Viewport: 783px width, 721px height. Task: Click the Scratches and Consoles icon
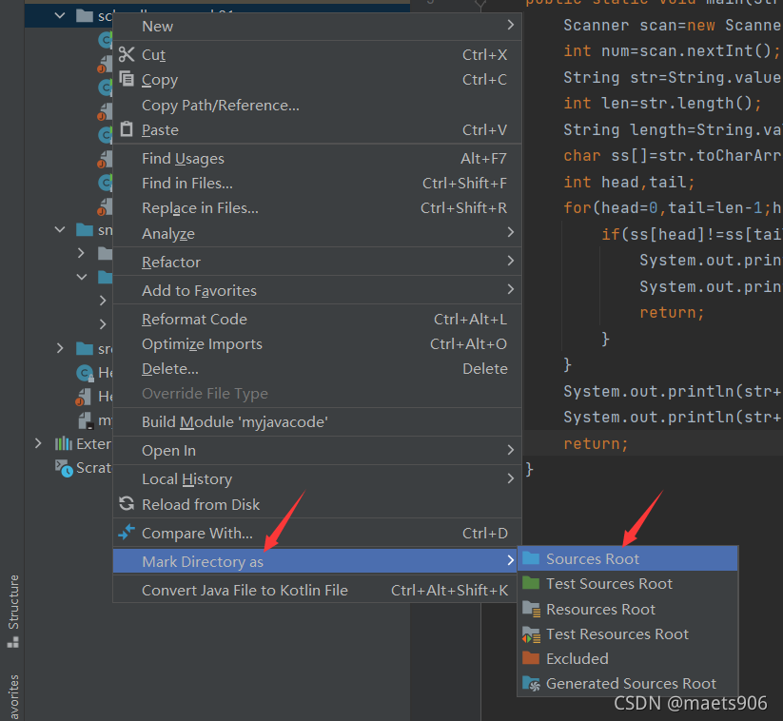pos(64,468)
